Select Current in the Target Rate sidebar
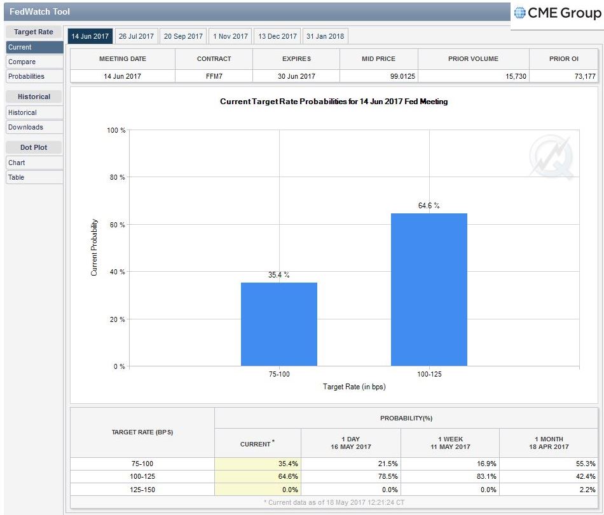Viewport: 604px width, 515px height. [x=34, y=47]
